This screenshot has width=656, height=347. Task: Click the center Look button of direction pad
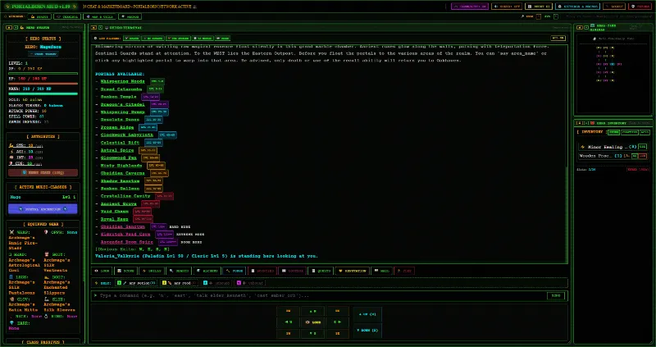(x=312, y=322)
